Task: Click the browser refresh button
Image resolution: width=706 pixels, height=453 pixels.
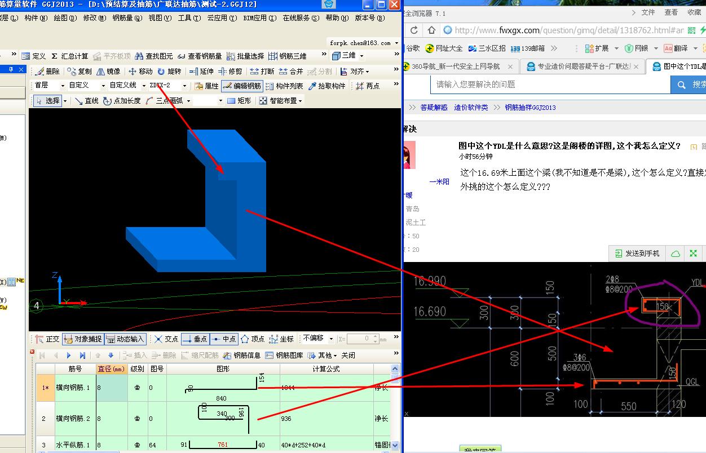Action: pos(414,30)
